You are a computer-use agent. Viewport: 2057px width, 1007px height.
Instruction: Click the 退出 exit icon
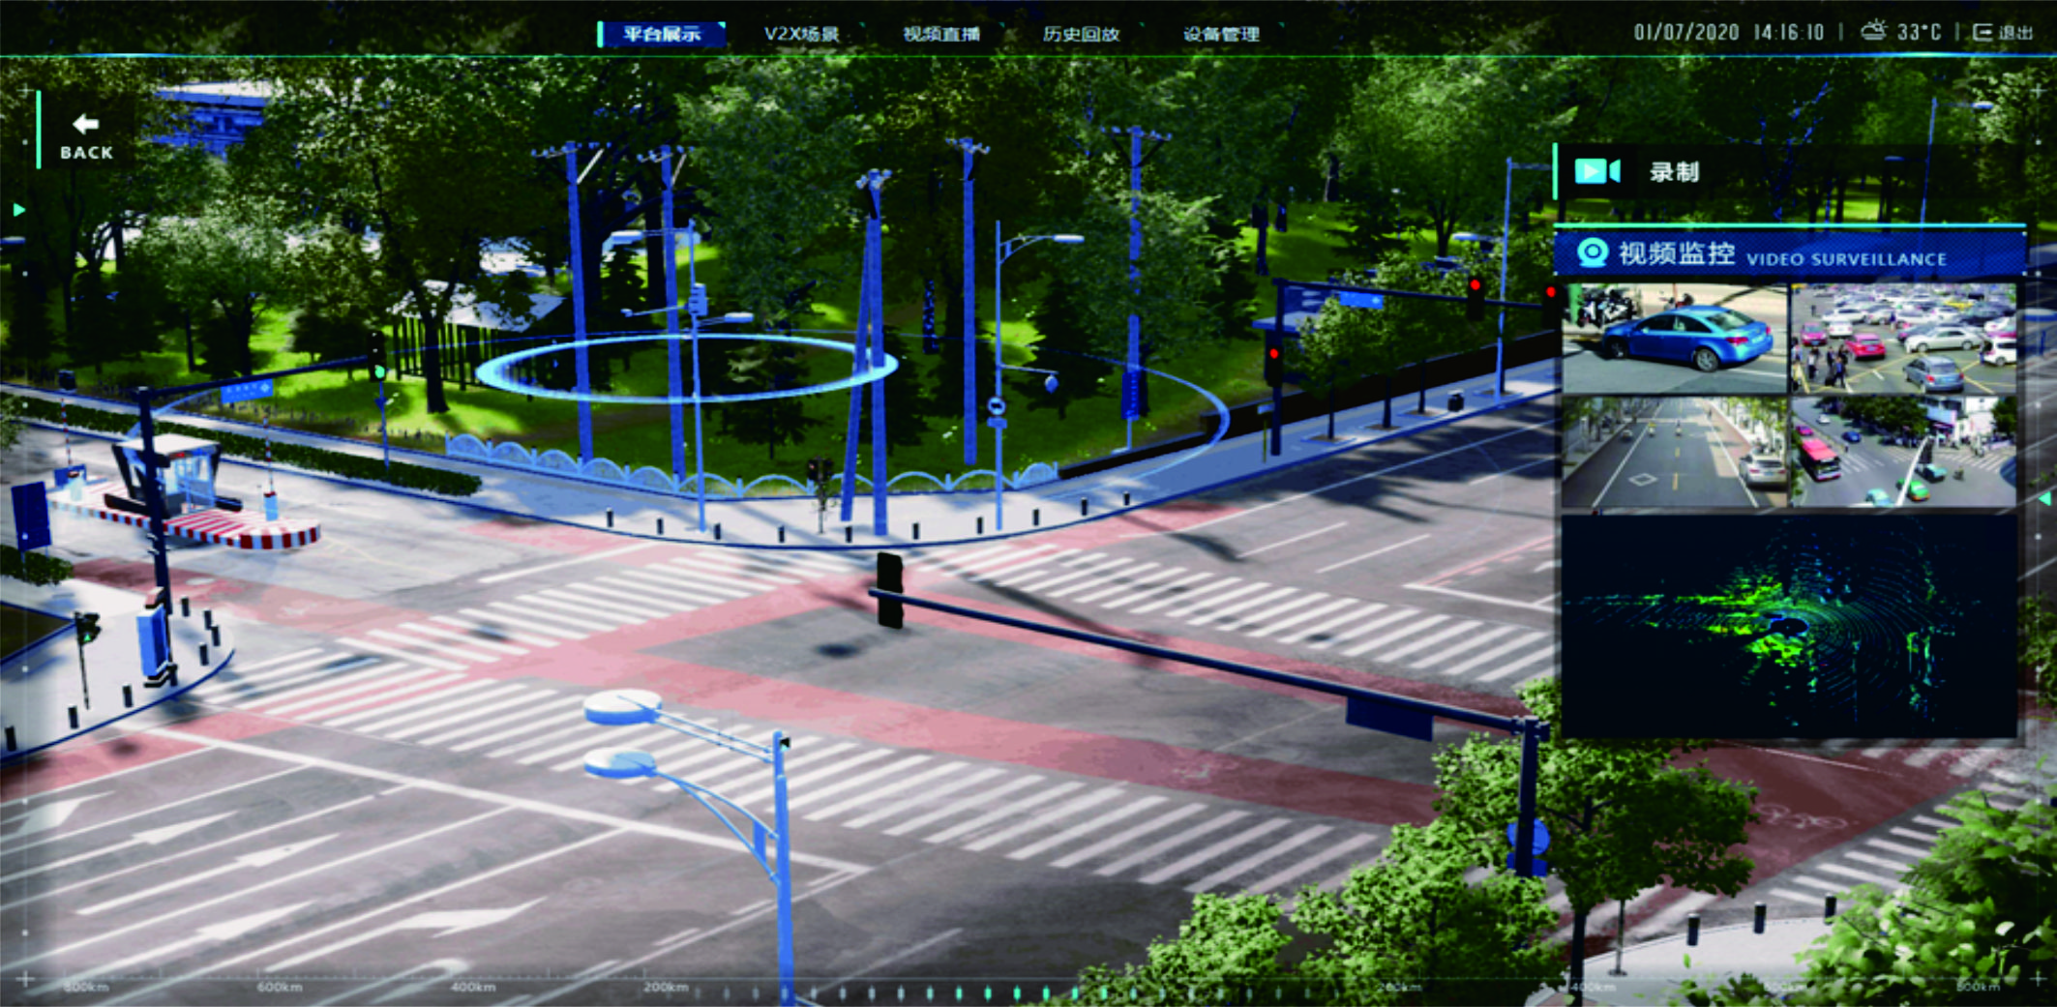[x=1982, y=32]
